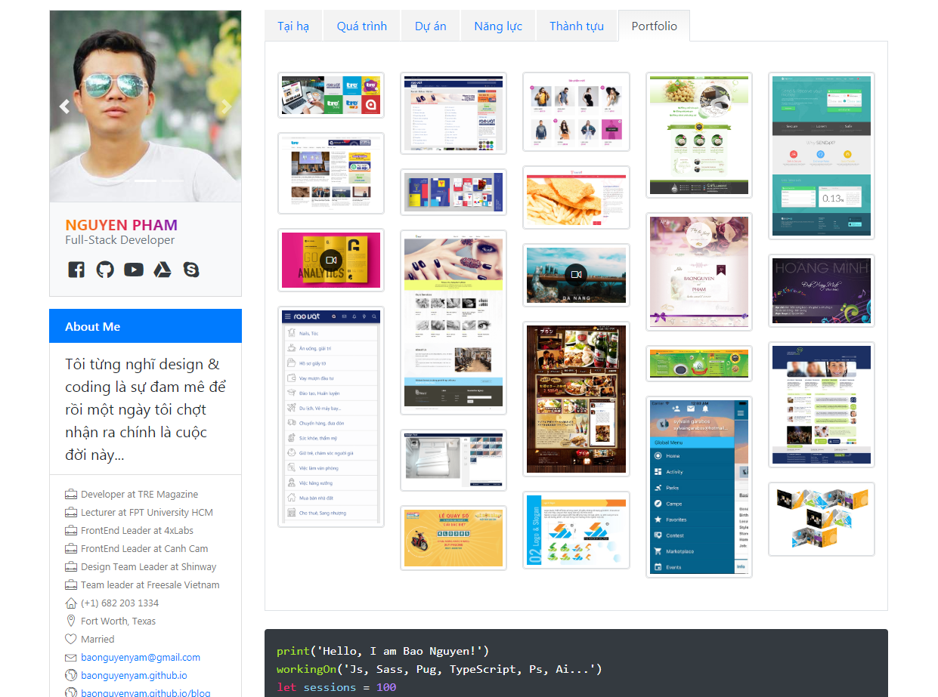Open the Quá trình tab

(x=362, y=26)
